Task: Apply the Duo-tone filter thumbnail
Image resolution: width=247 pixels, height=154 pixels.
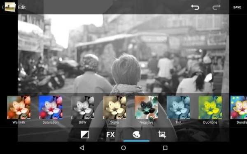Action: (210, 107)
